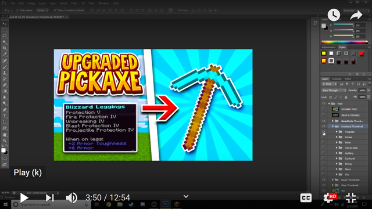Hide the Raven Thumbnail group
Screen dimensions: 372x209
(324, 180)
